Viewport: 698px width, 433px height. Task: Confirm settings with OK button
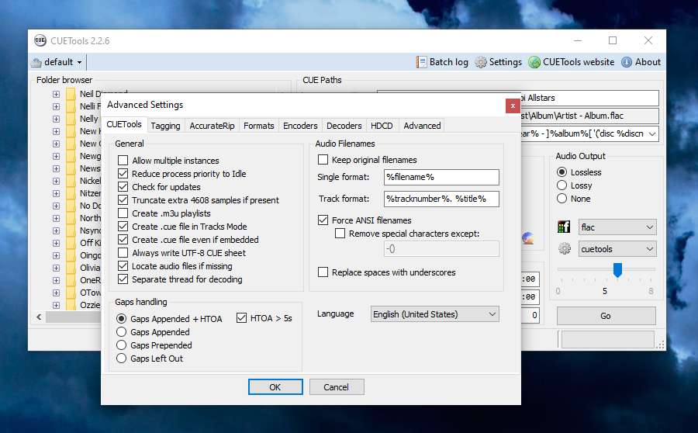pos(275,387)
